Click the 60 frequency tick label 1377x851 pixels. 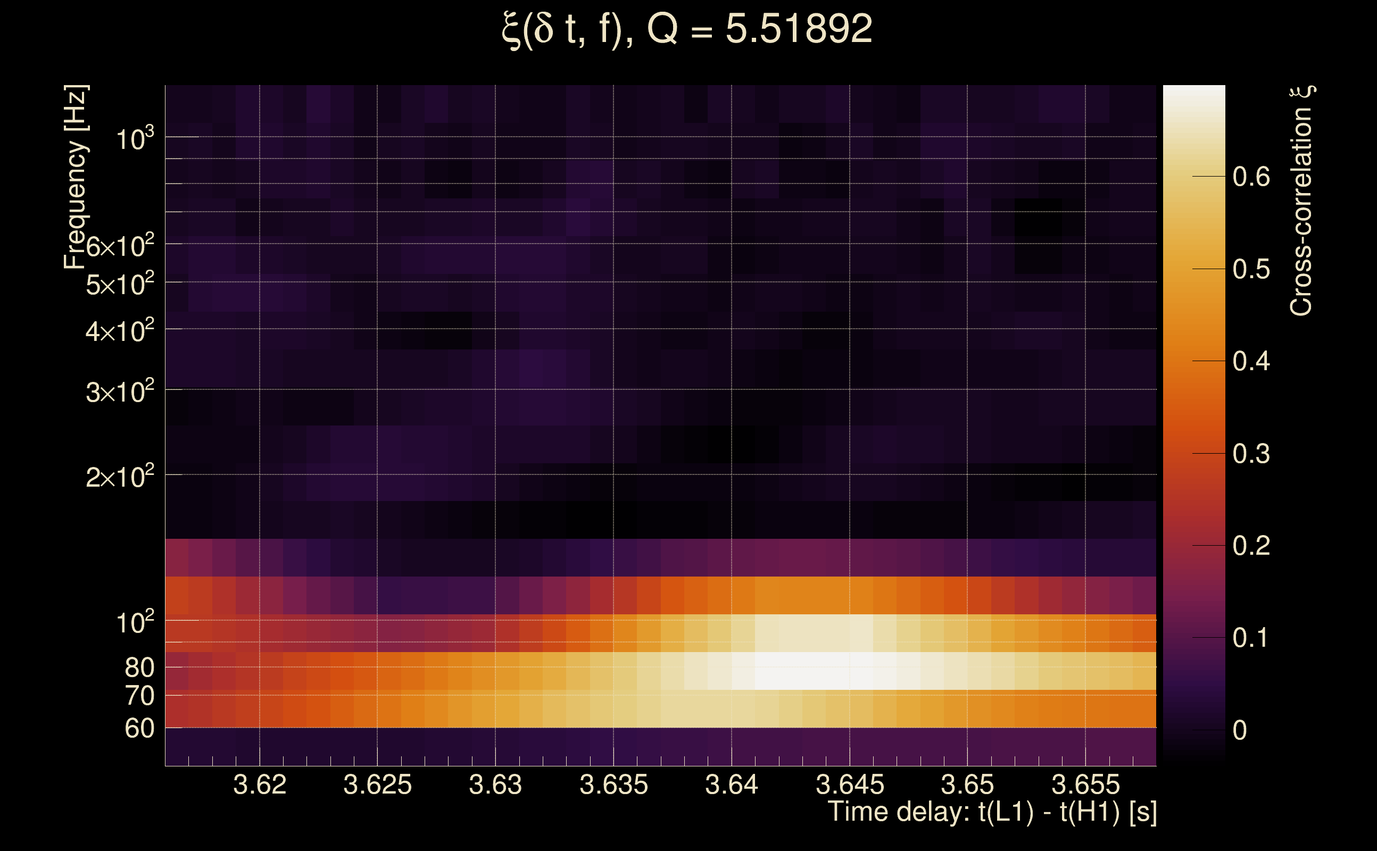click(139, 728)
